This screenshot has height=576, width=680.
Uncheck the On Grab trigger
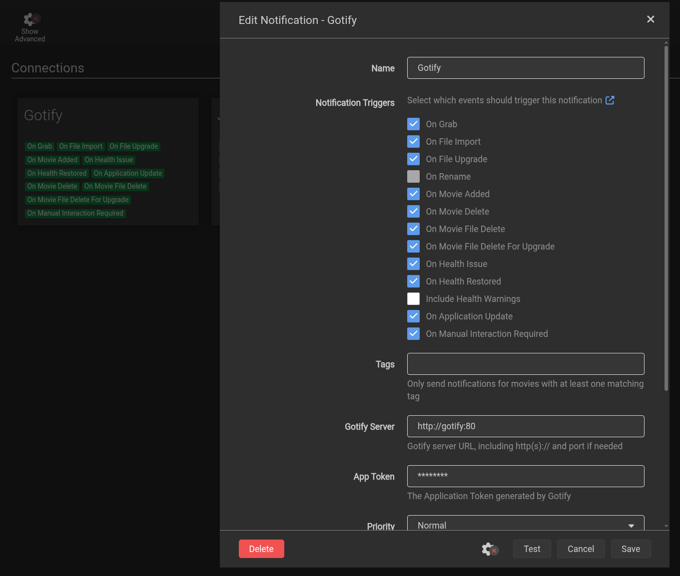[x=413, y=124]
